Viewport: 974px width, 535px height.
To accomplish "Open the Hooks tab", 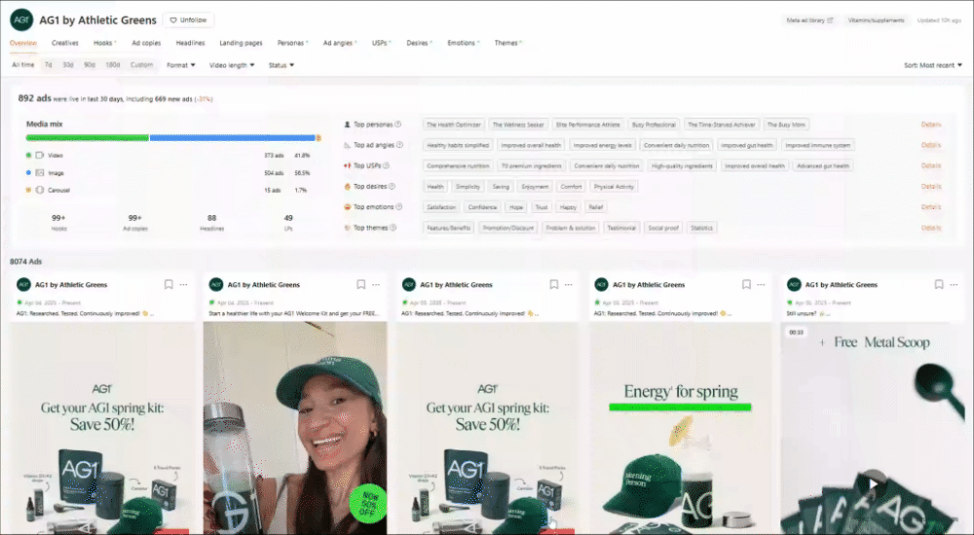I will (104, 43).
